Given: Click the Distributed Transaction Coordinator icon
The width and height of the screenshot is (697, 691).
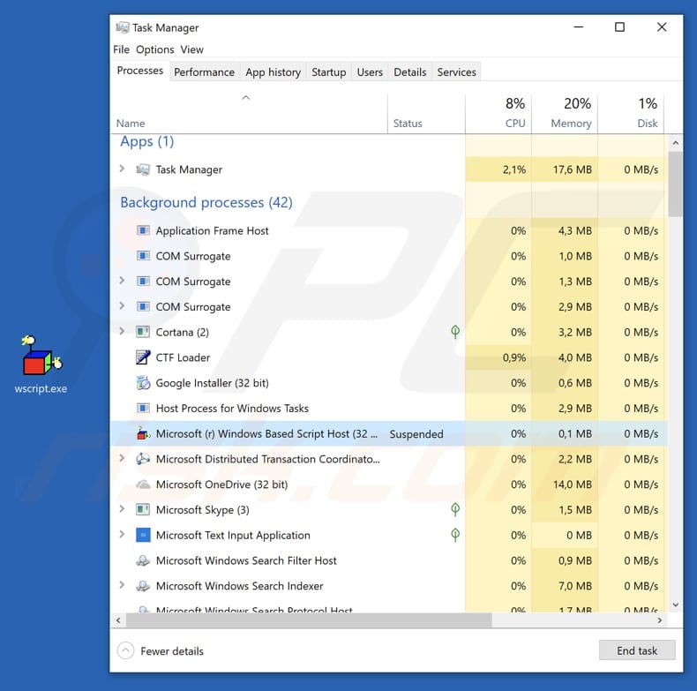Looking at the screenshot, I should pyautogui.click(x=143, y=458).
